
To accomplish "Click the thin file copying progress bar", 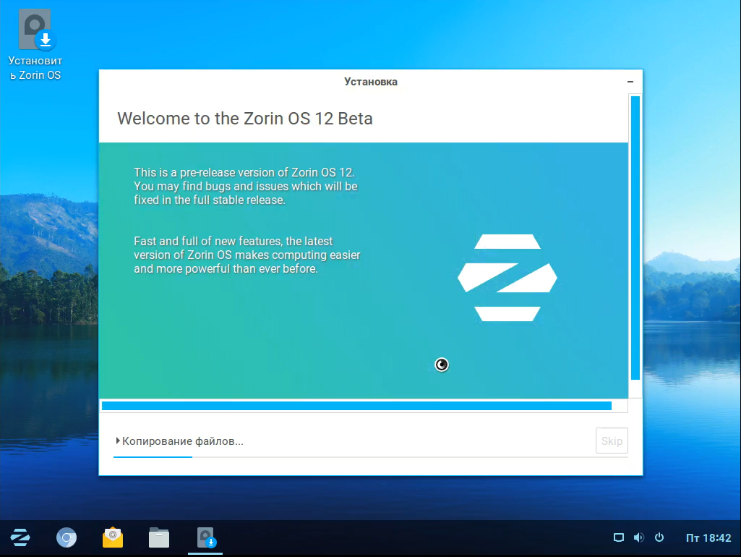I will (370, 457).
